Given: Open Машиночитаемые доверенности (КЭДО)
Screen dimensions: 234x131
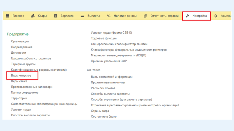Looking at the screenshot, I should coord(119,55).
